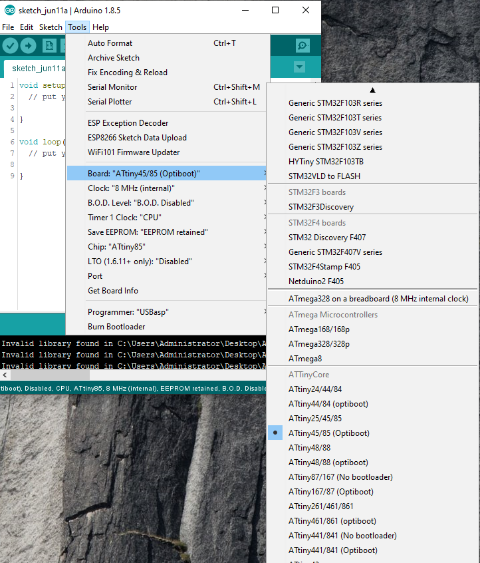The width and height of the screenshot is (480, 563).
Task: Select the ATtiny45/85 (Optiboot) radio entry
Action: pyautogui.click(x=373, y=433)
